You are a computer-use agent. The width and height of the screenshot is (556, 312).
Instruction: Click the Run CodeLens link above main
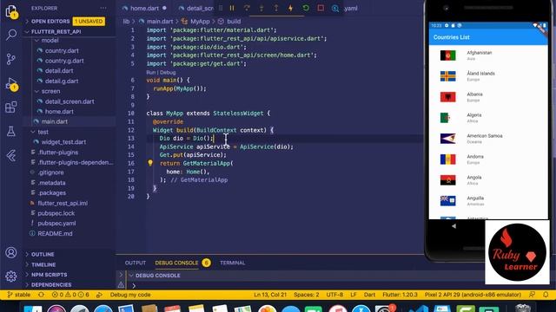pos(150,72)
